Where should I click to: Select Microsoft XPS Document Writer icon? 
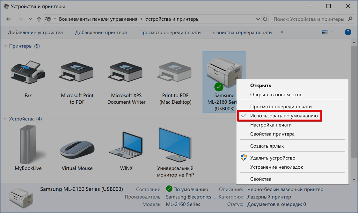[126, 73]
